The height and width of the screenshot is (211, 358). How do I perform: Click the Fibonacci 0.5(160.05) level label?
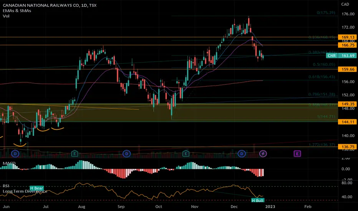(x=324, y=64)
